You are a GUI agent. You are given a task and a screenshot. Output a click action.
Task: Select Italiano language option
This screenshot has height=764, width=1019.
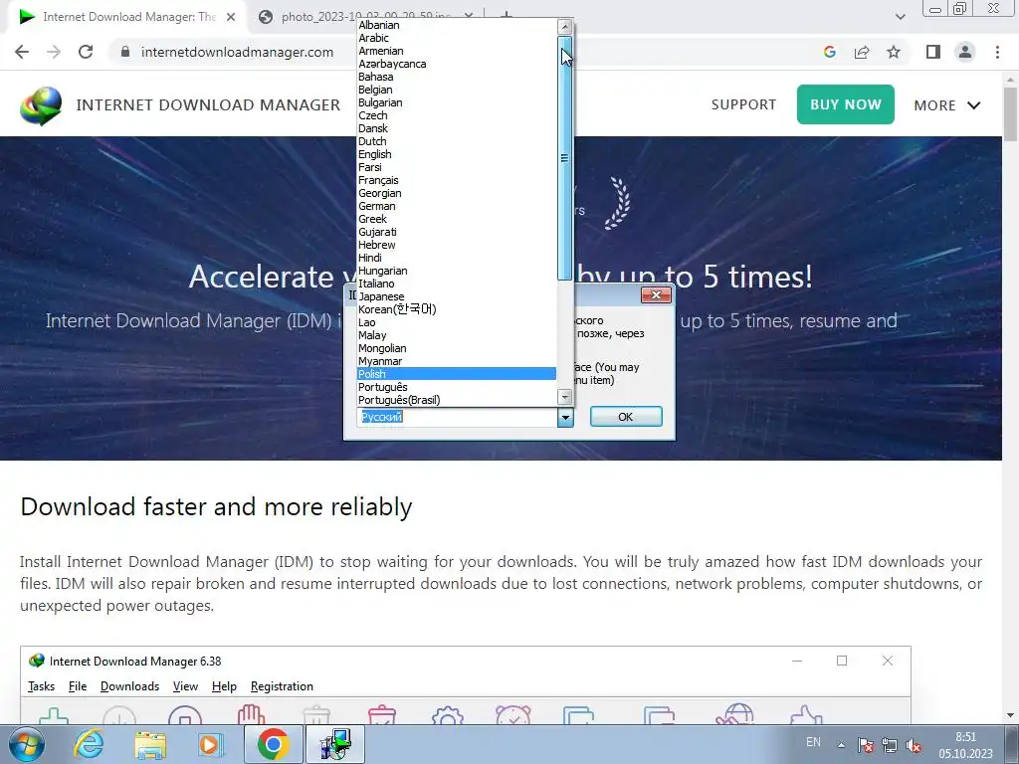click(456, 284)
